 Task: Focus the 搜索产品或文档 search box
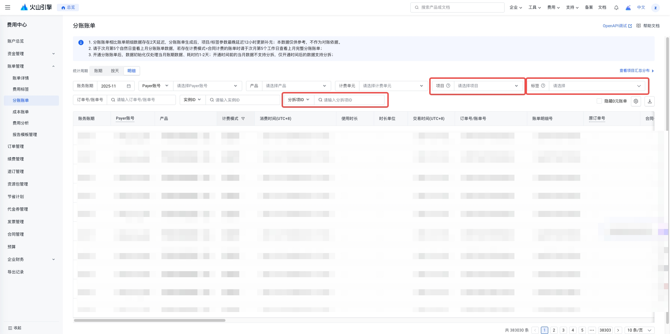[x=457, y=7]
